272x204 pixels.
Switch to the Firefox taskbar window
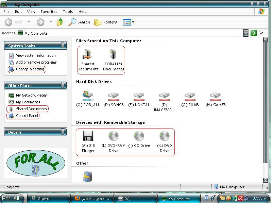(92, 199)
